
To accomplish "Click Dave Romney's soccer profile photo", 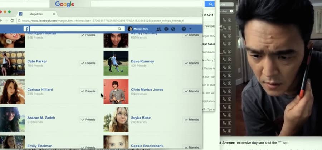I will pyautogui.click(x=116, y=63).
